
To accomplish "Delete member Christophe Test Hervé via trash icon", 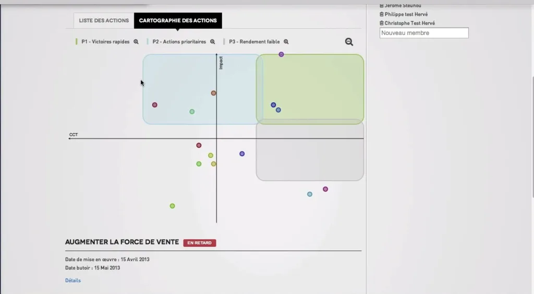I will click(381, 23).
